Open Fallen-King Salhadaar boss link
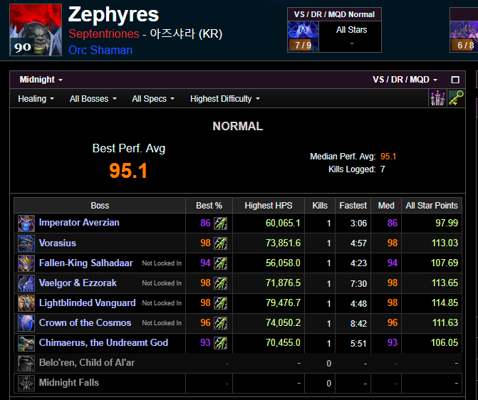 [x=85, y=263]
